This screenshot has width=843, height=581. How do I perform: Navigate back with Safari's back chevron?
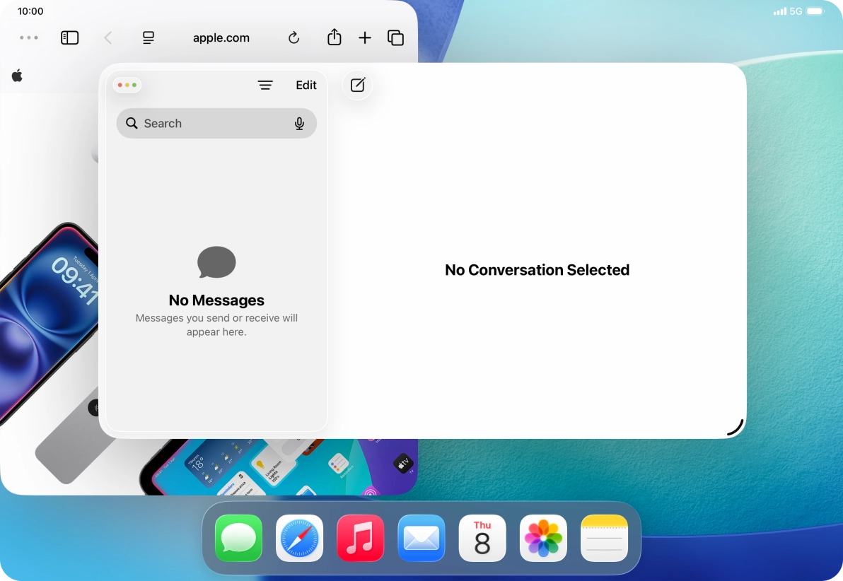pyautogui.click(x=107, y=37)
